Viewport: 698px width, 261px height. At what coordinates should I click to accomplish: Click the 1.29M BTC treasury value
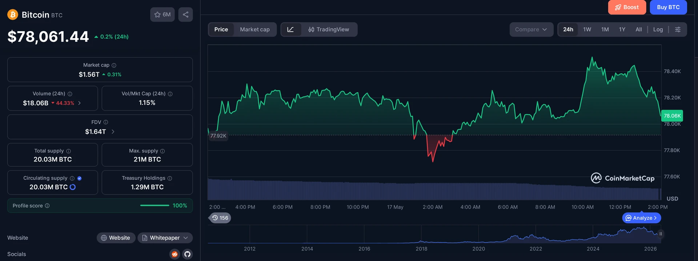click(x=147, y=187)
